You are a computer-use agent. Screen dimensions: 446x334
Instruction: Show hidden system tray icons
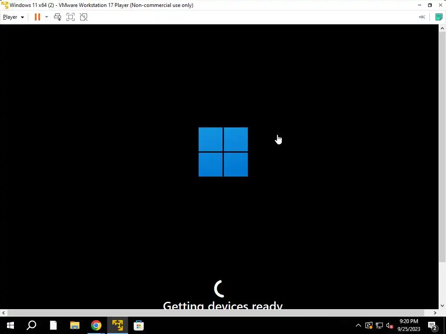click(358, 325)
